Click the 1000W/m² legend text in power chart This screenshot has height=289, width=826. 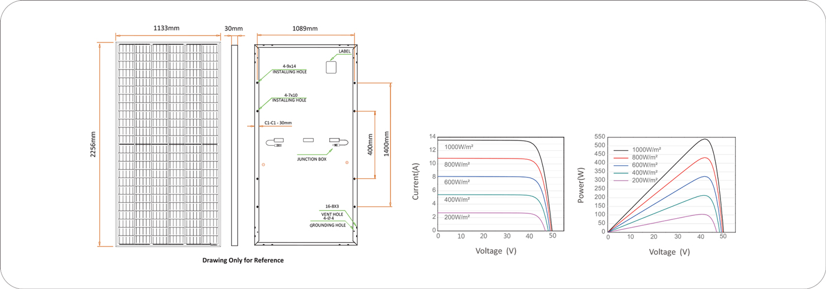click(x=647, y=150)
